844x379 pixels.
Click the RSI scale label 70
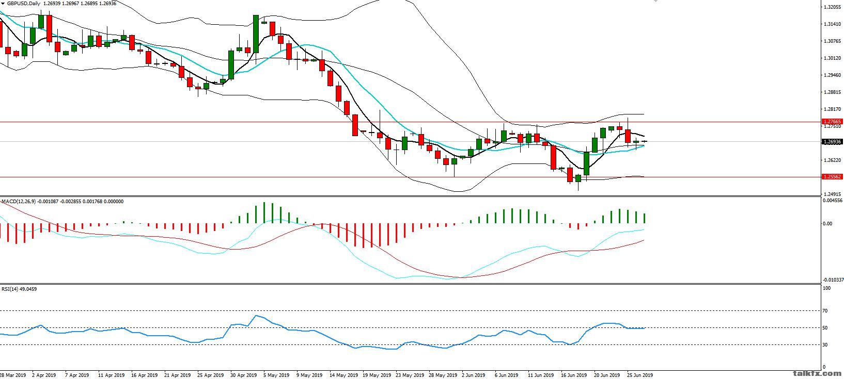point(825,311)
